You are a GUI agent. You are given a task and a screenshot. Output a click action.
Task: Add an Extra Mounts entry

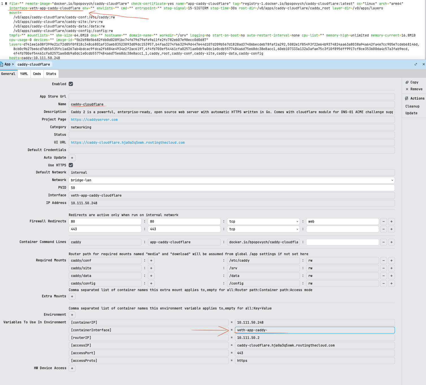72,296
